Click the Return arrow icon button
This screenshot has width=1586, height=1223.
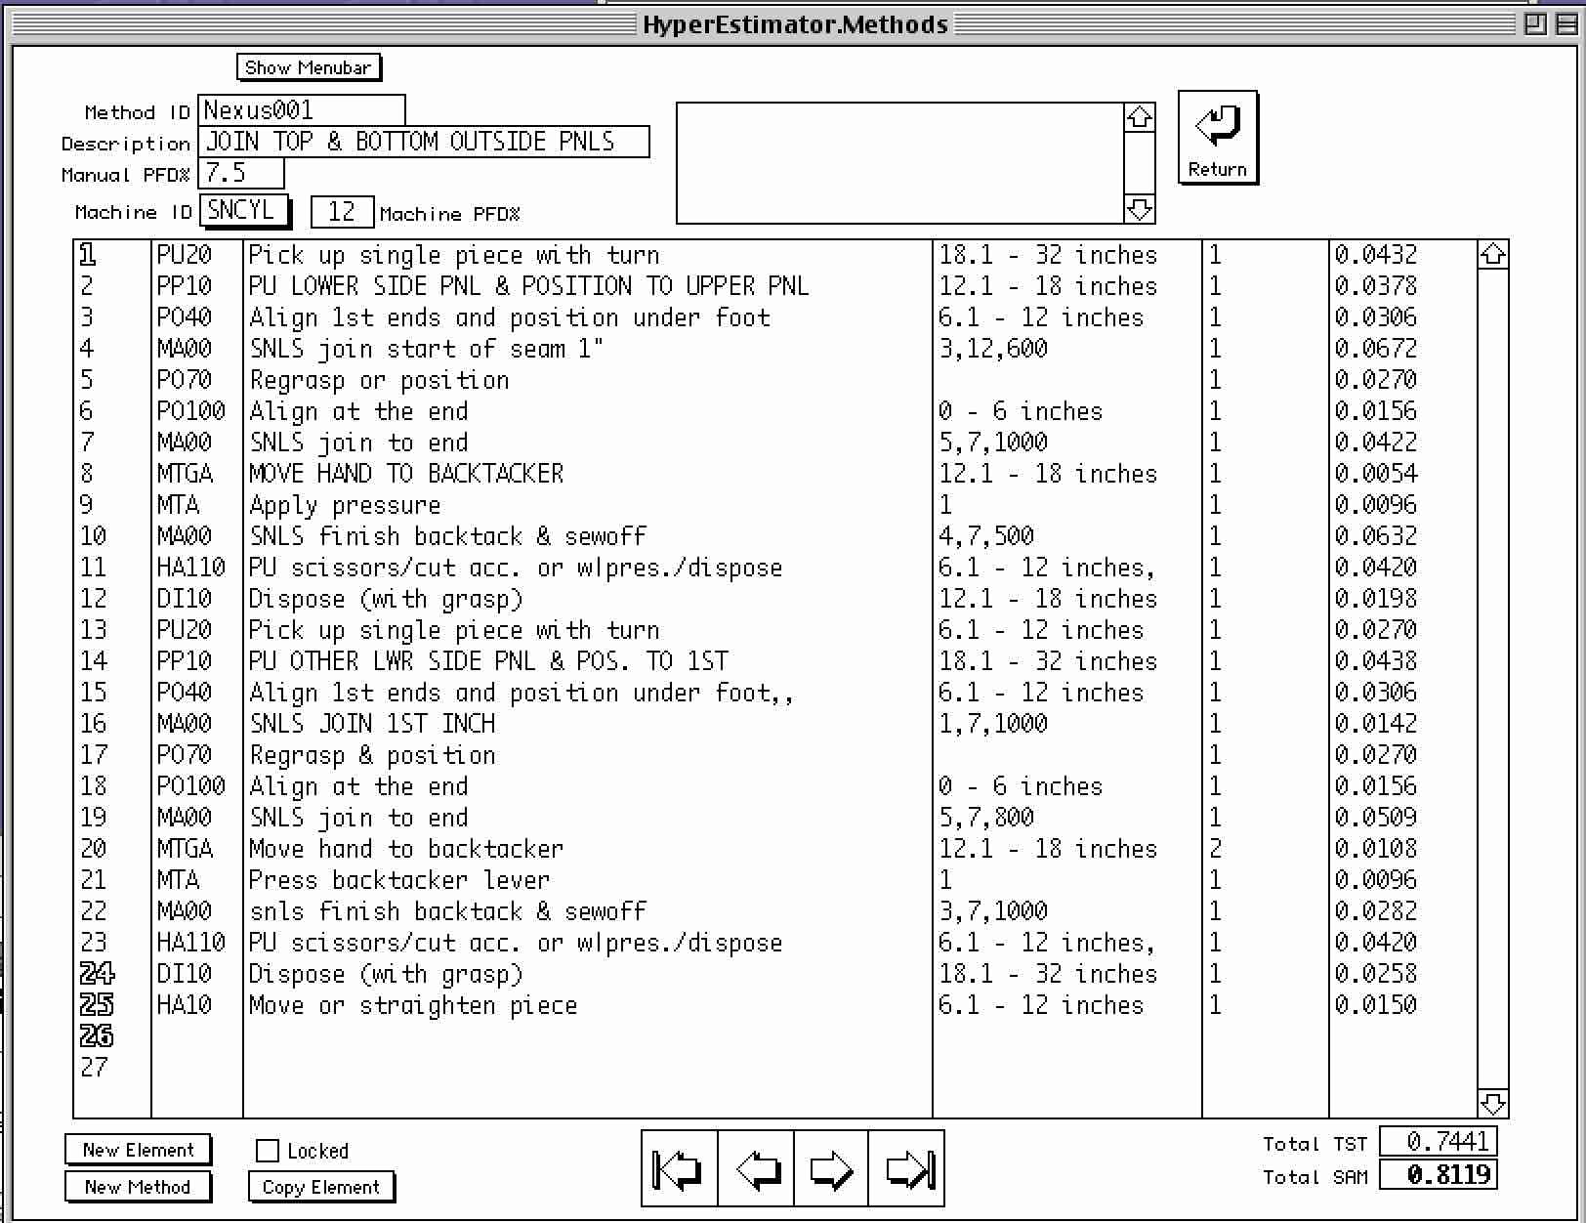pyautogui.click(x=1217, y=138)
